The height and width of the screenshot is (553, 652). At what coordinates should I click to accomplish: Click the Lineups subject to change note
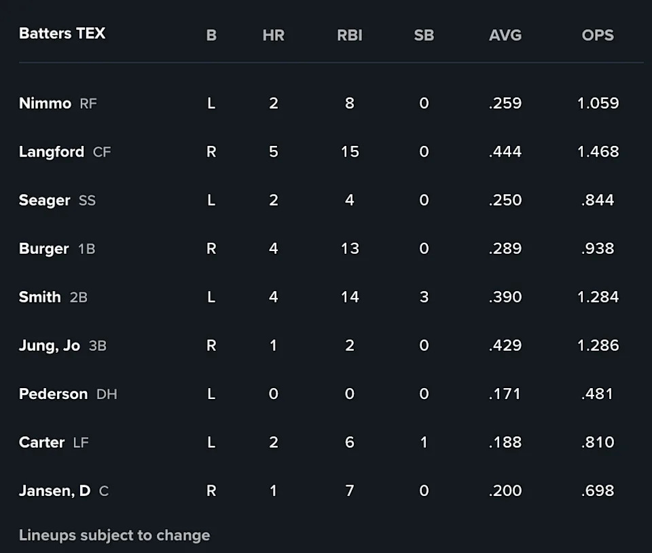click(x=114, y=535)
